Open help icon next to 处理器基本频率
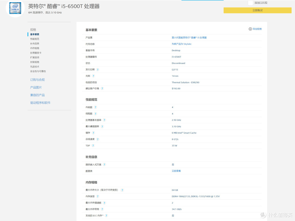 (x=104, y=120)
